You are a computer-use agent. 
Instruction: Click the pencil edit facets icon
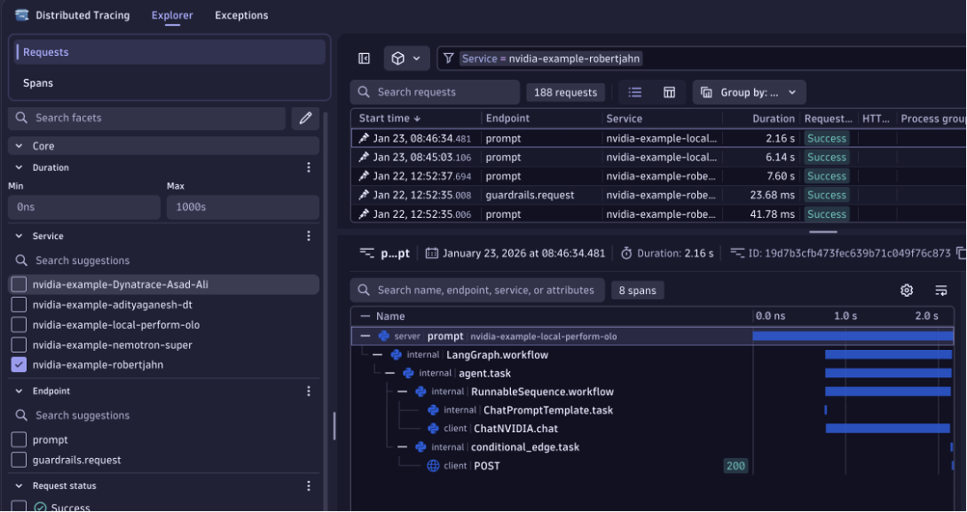click(304, 118)
